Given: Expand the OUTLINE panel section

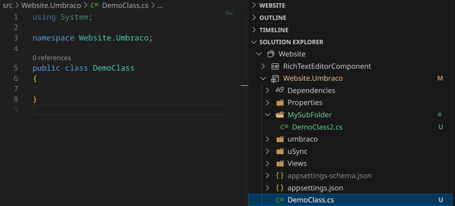Looking at the screenshot, I should (254, 17).
